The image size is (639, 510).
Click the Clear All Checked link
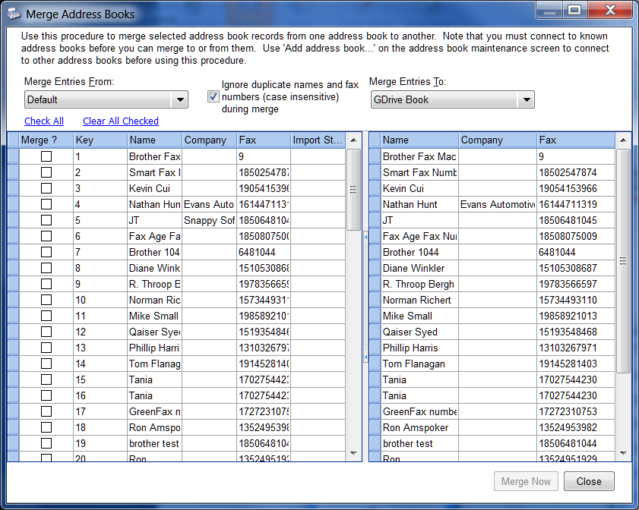[121, 121]
